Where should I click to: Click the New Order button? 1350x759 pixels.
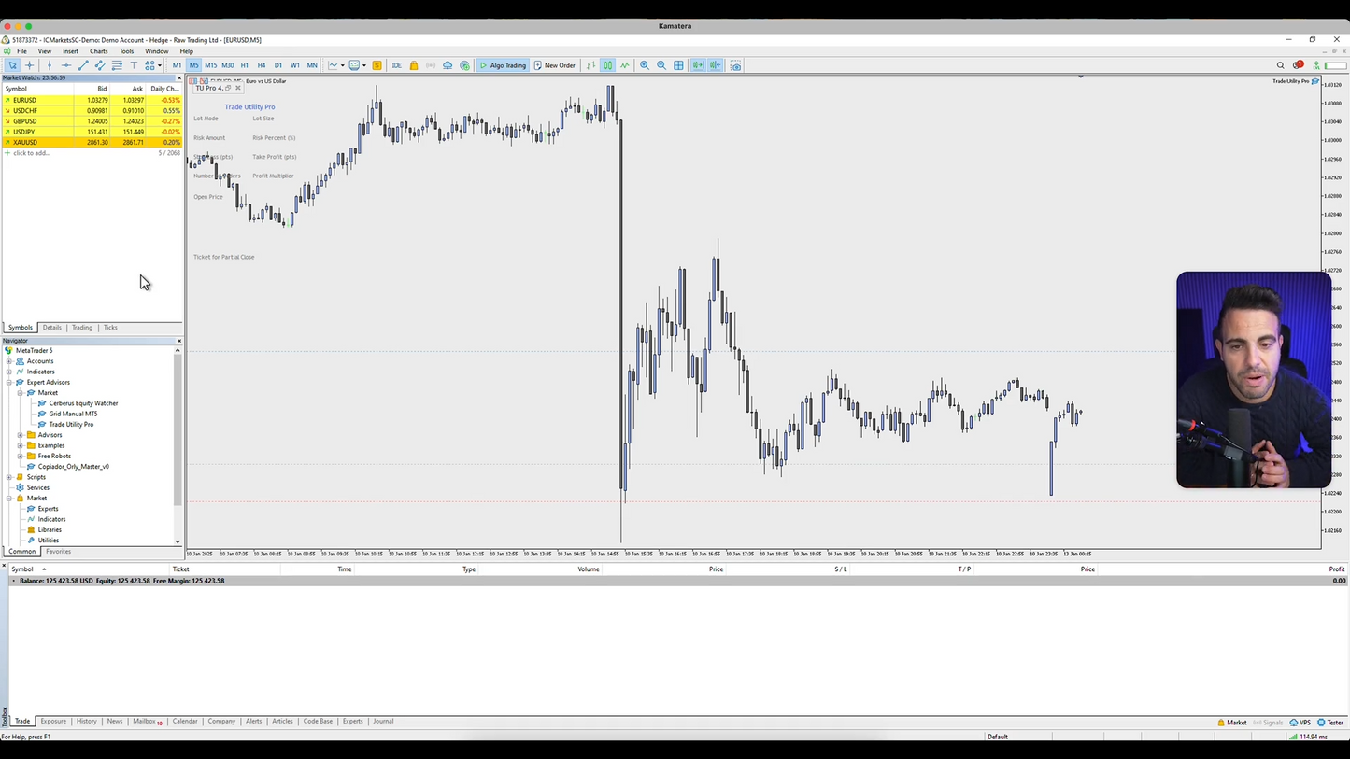[554, 65]
